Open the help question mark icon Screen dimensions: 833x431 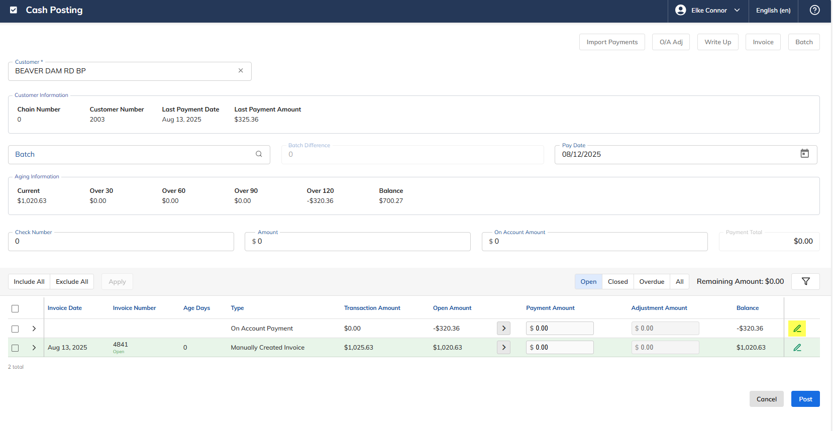click(x=815, y=10)
